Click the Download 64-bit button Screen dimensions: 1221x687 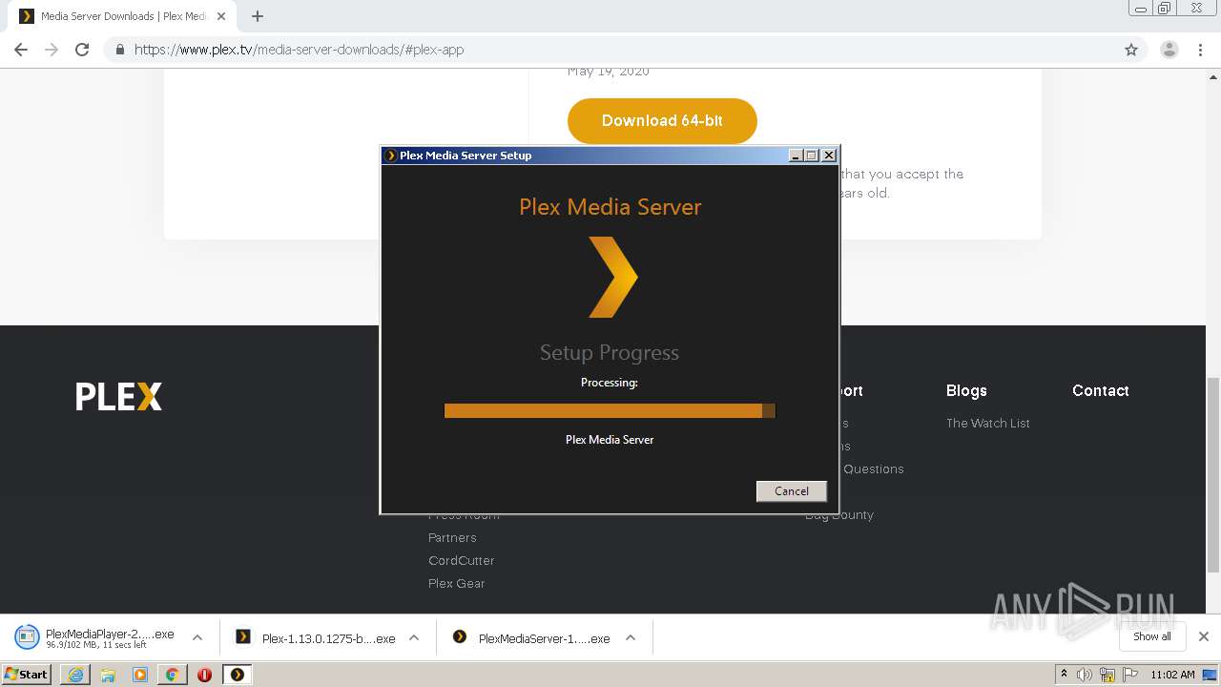(662, 120)
